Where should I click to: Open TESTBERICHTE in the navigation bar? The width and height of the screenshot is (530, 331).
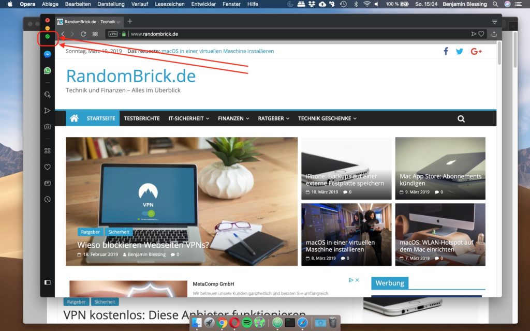click(x=142, y=118)
